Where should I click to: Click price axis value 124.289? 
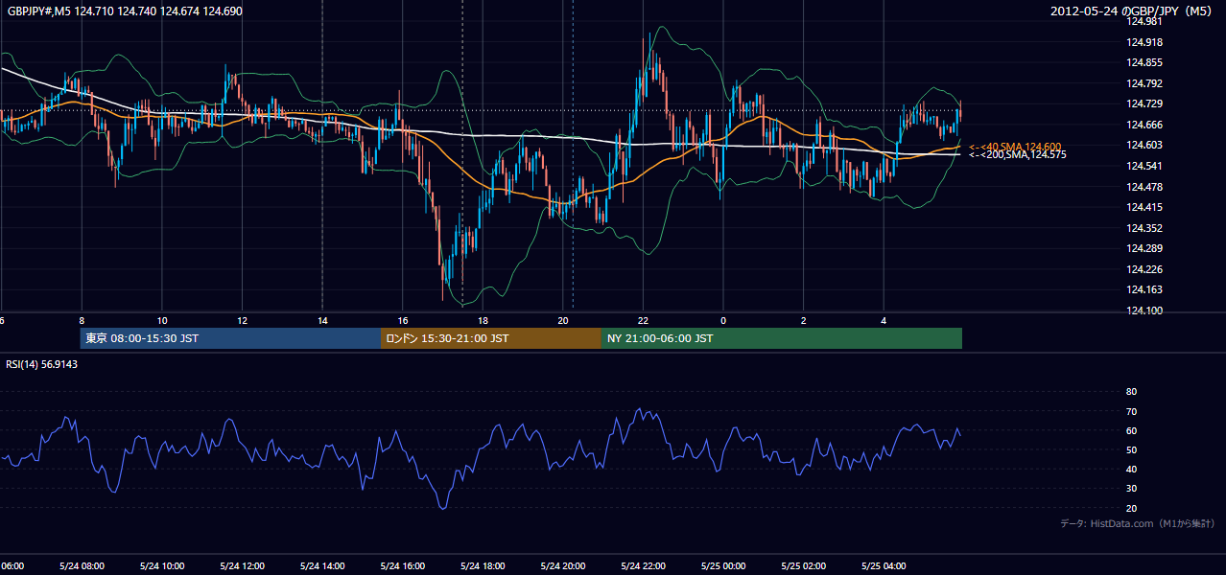pyautogui.click(x=1144, y=248)
